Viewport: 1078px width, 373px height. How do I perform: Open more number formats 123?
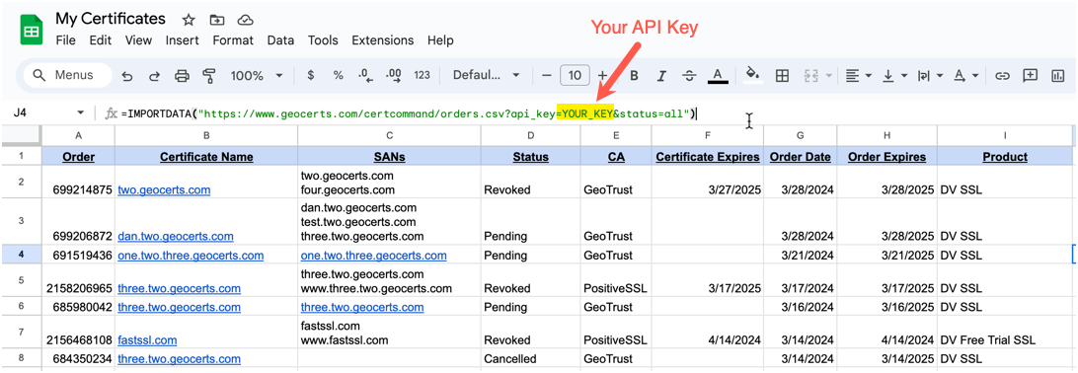click(x=423, y=76)
